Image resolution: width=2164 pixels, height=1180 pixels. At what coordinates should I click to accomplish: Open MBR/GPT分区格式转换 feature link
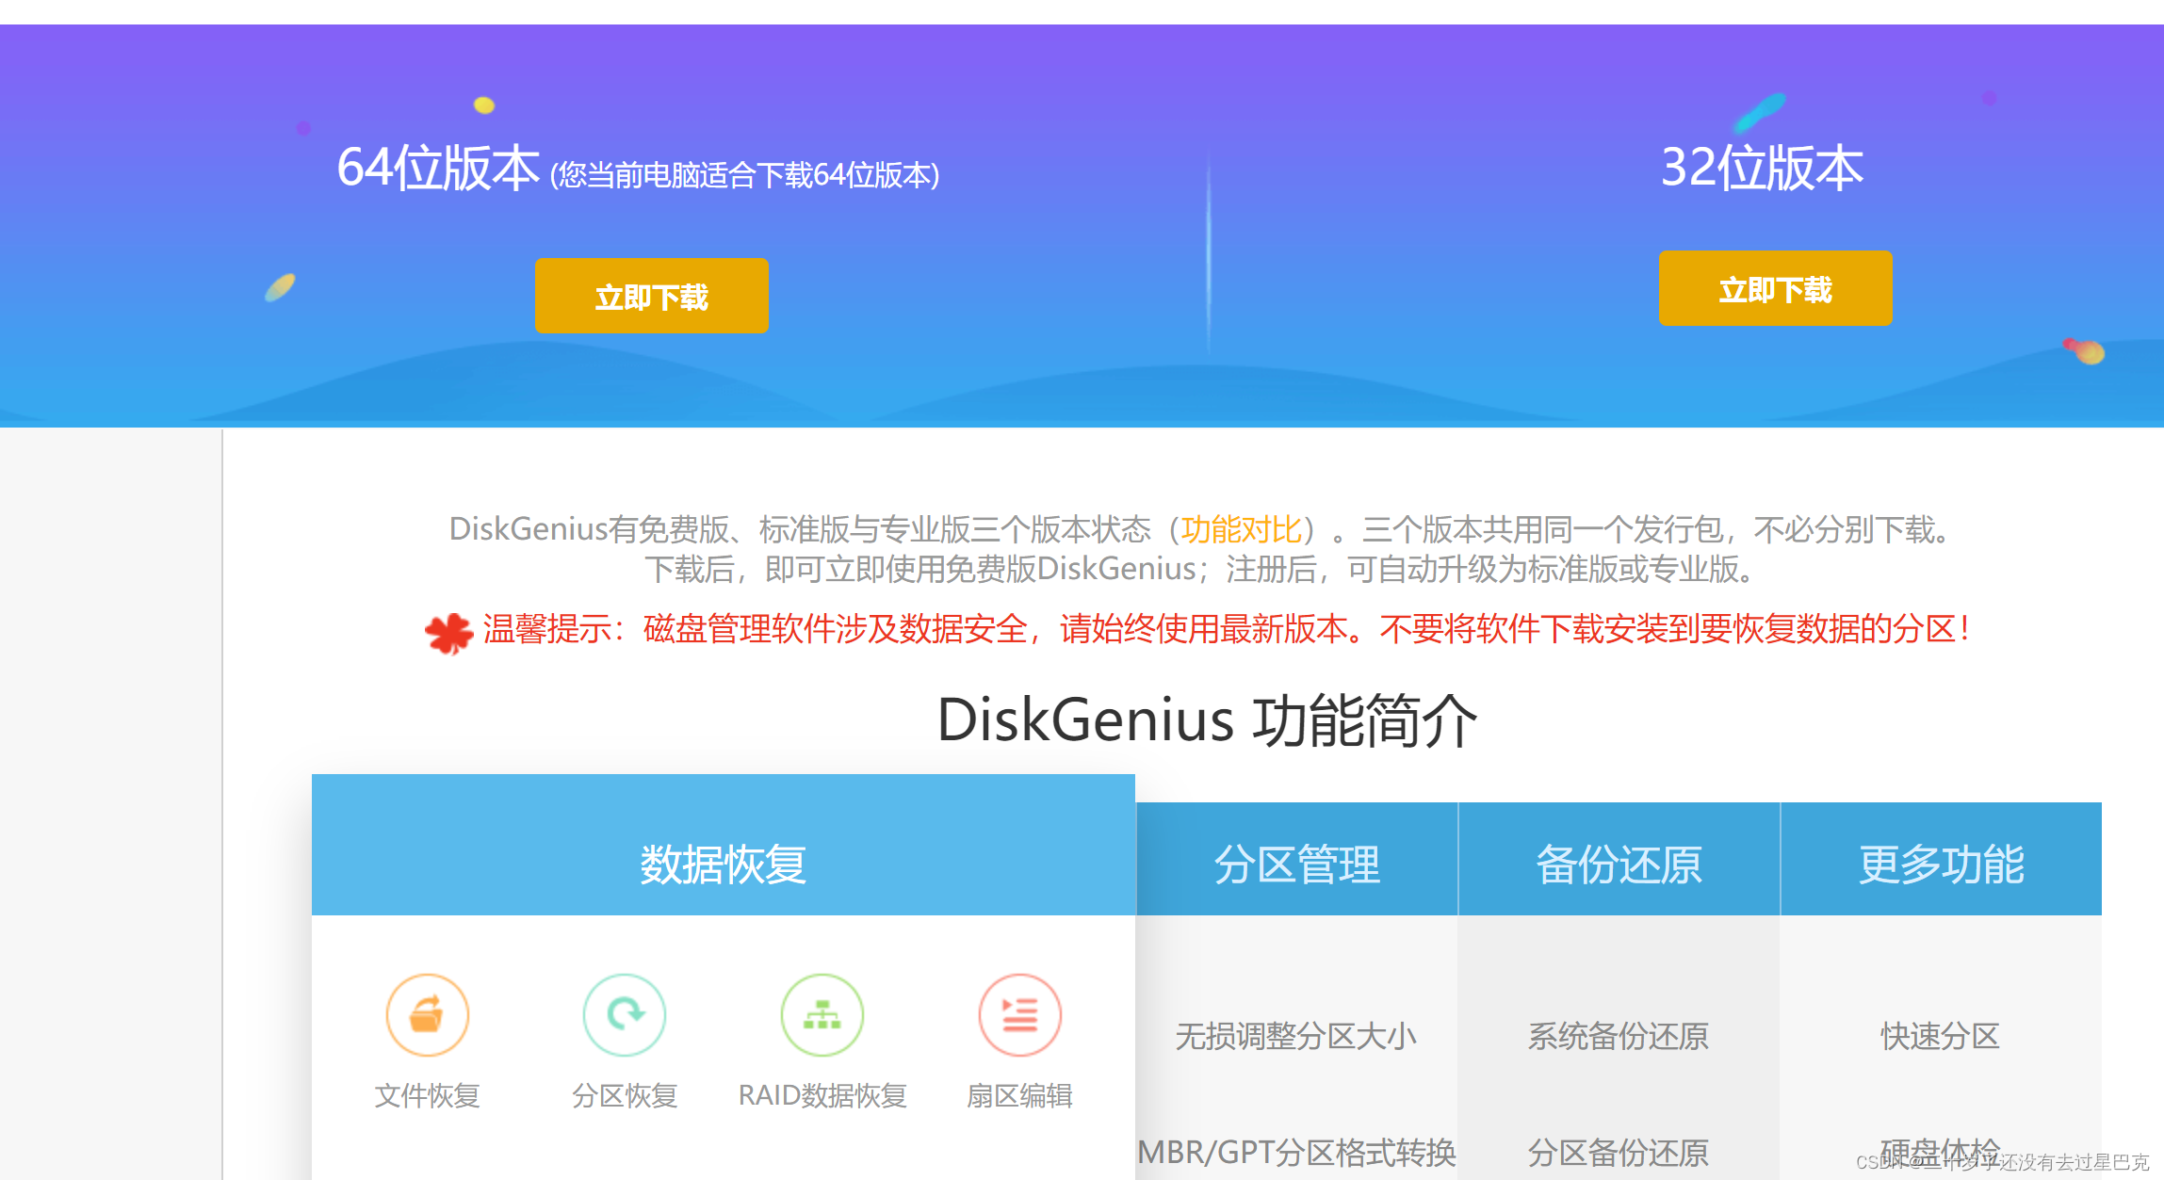(1296, 1152)
